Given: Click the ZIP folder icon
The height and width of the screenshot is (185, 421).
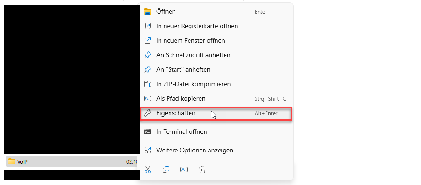Looking at the screenshot, I should tap(148, 84).
